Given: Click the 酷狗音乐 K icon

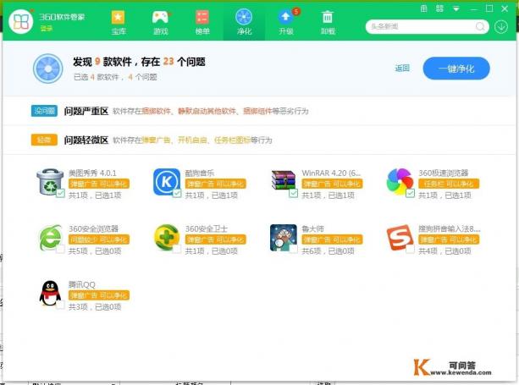Looking at the screenshot, I should pyautogui.click(x=167, y=182).
